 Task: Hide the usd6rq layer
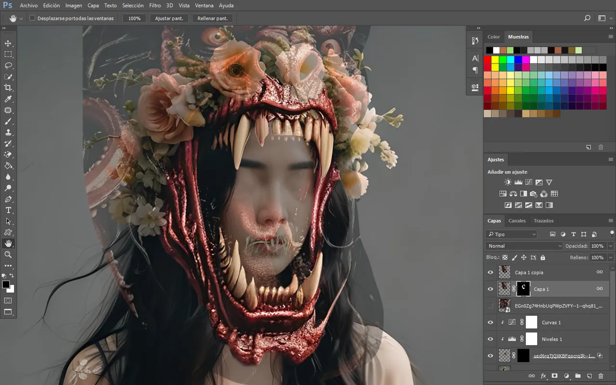tap(490, 356)
